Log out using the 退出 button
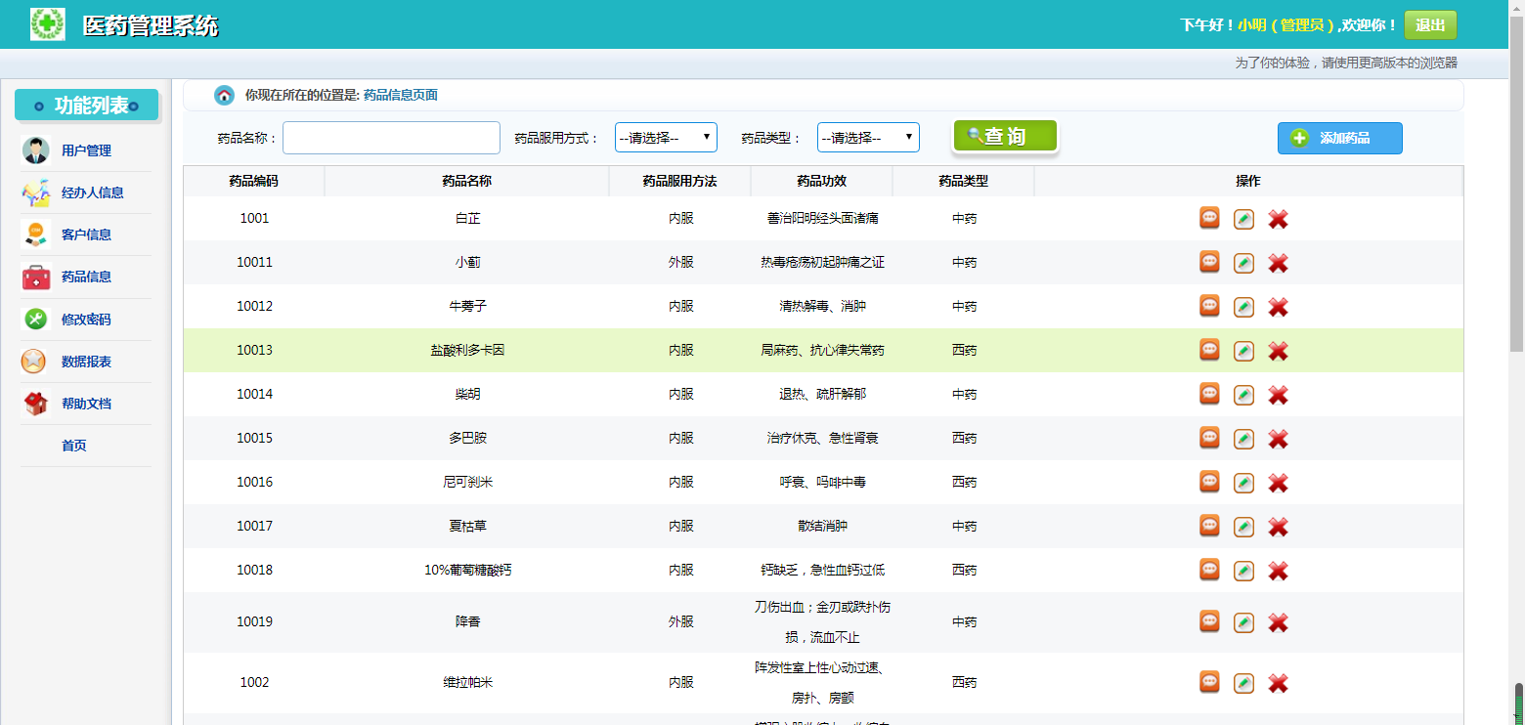1525x725 pixels. point(1430,24)
